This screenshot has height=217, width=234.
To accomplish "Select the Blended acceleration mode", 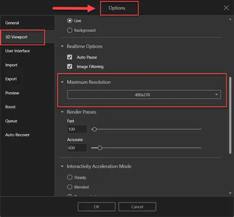I will point(70,187).
